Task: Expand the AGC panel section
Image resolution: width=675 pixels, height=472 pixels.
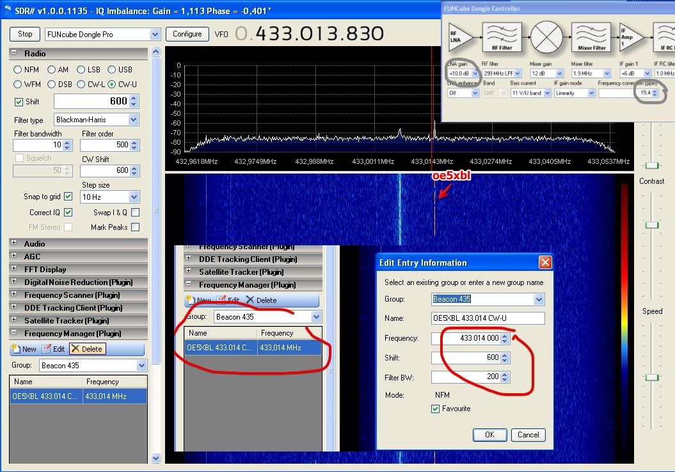Action: tap(14, 255)
